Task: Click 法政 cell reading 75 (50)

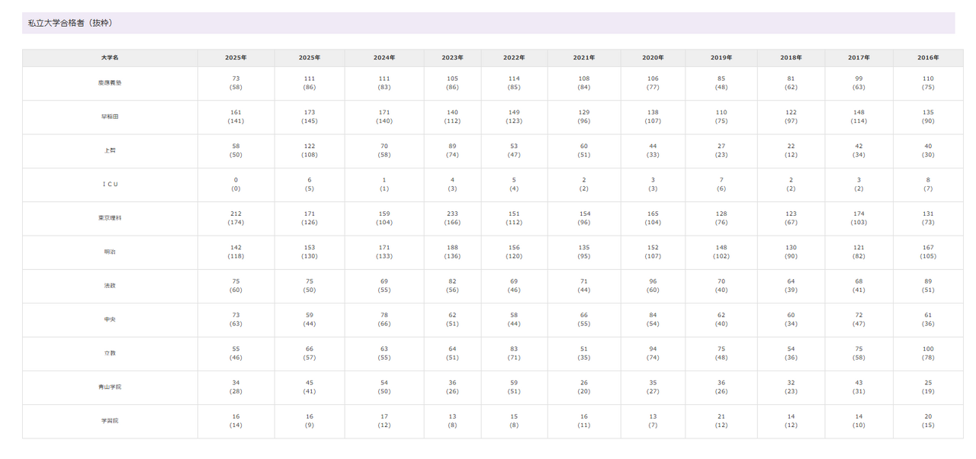Action: 309,286
